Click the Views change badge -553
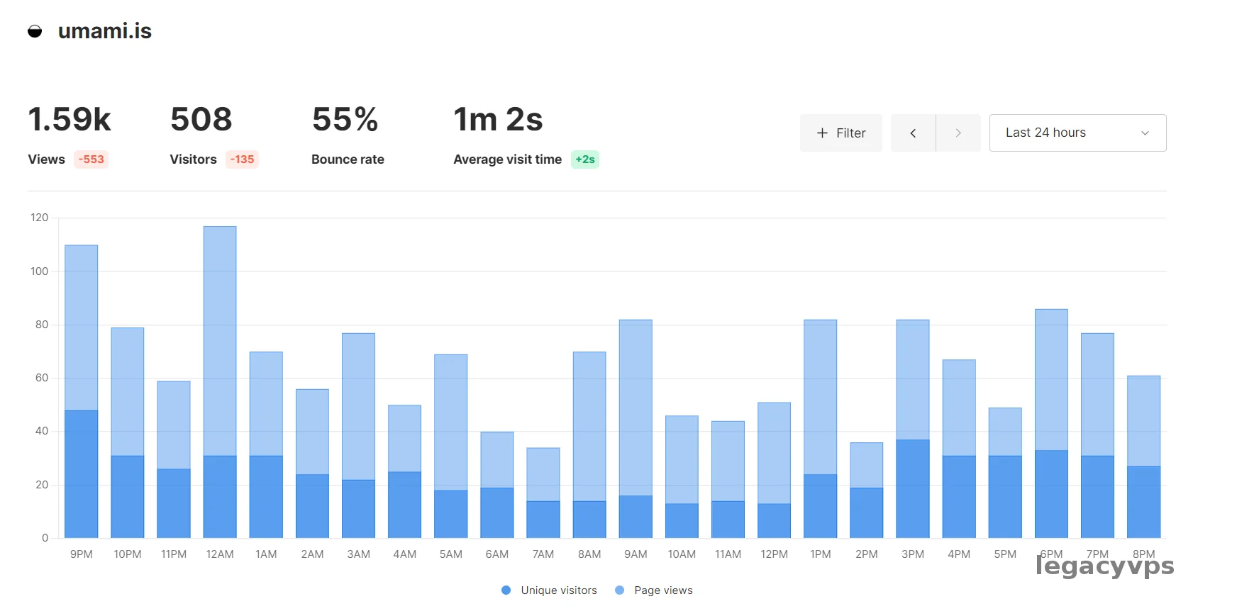The height and width of the screenshot is (611, 1237). click(91, 159)
